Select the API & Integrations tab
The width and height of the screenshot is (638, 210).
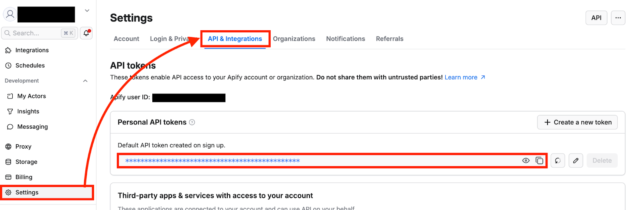tap(235, 39)
